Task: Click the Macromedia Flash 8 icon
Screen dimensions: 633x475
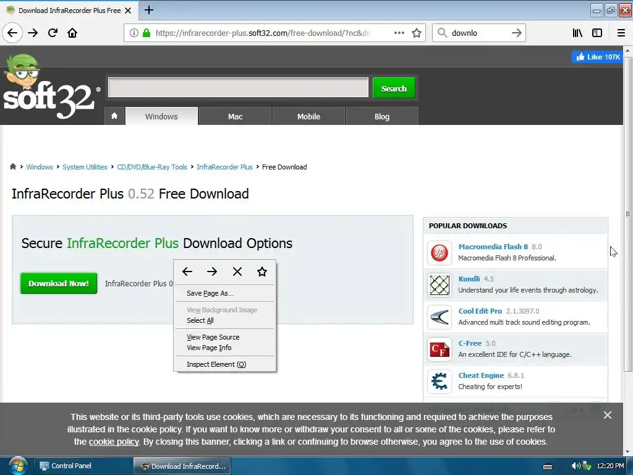Action: 440,253
